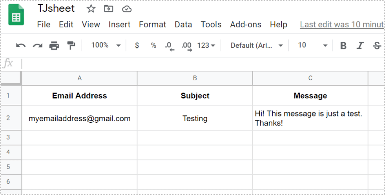Screen dimensions: 385x195
Task: Redo the last action
Action: coord(37,46)
